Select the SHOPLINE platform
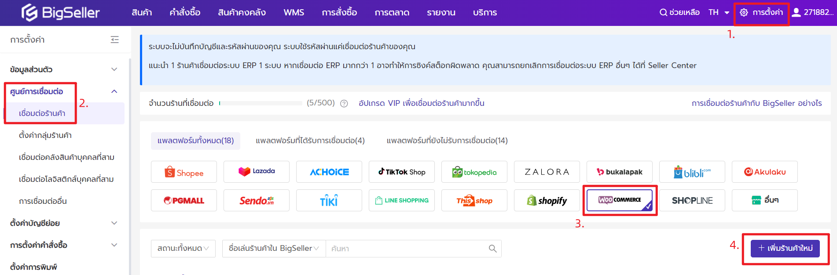Viewport: 837px width, 275px height. pos(692,200)
